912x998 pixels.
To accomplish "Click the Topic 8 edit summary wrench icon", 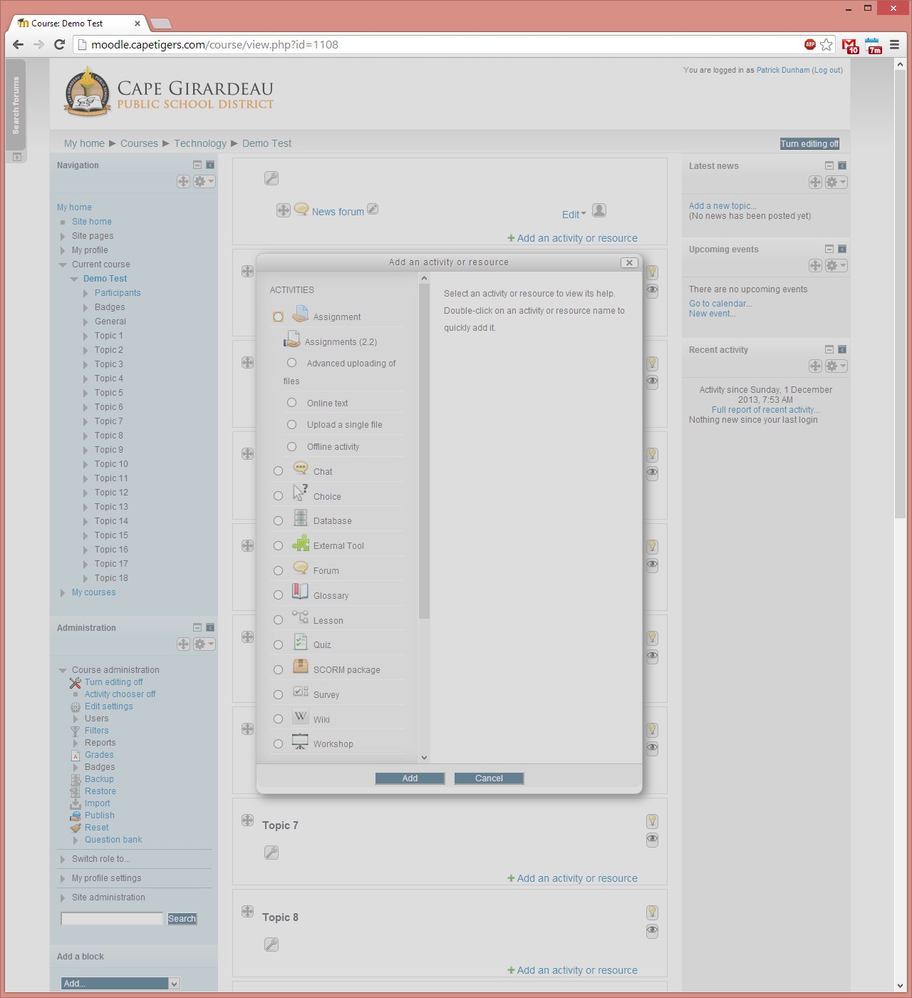I will point(271,945).
